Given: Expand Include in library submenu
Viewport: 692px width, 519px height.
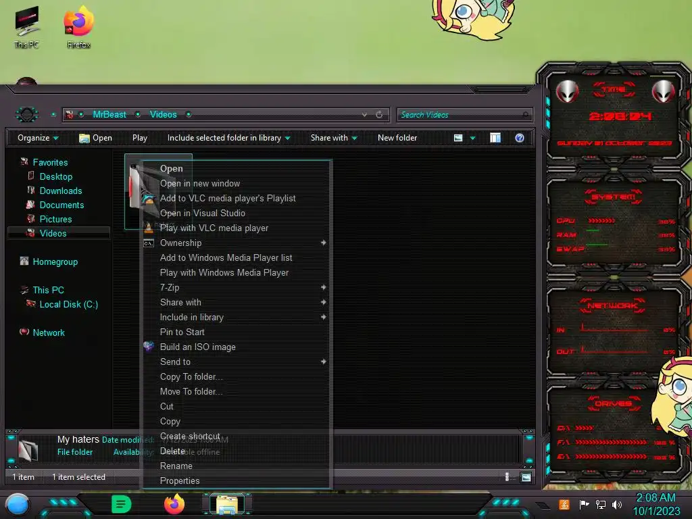Looking at the screenshot, I should (236, 317).
